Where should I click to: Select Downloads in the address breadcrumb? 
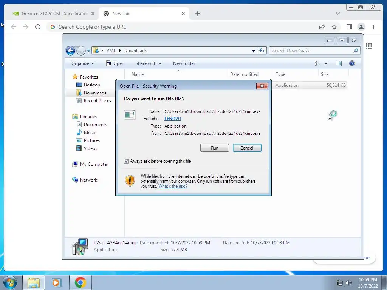[x=136, y=51]
